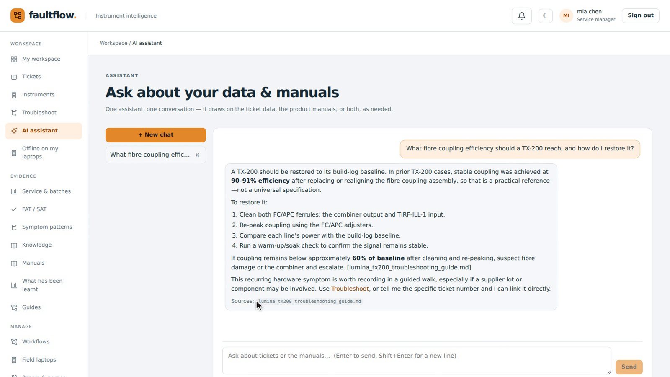This screenshot has height=377, width=670.
Task: Click the mia.chen username text
Action: click(589, 12)
